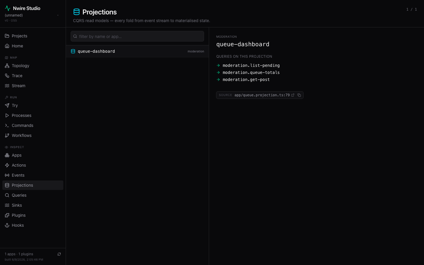Open the Hooks anchor icon
The image size is (424, 265).
[7, 225]
